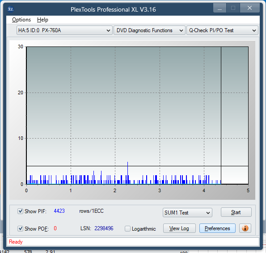Open the Q-Check PI/PO Test dropdown
Viewport: 266px width, 253px height.
pyautogui.click(x=222, y=30)
